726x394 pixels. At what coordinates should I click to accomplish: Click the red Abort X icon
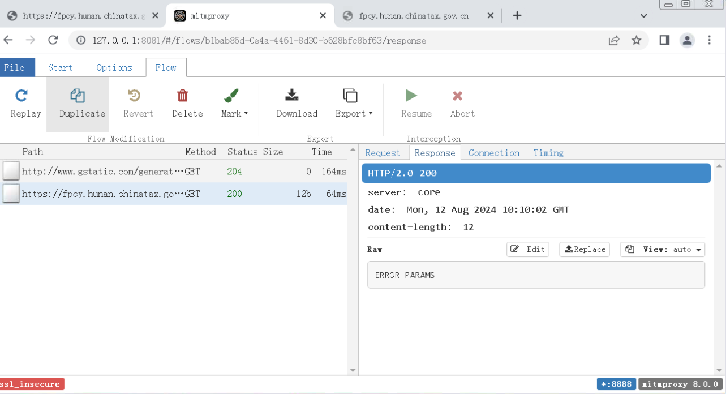[x=458, y=96]
